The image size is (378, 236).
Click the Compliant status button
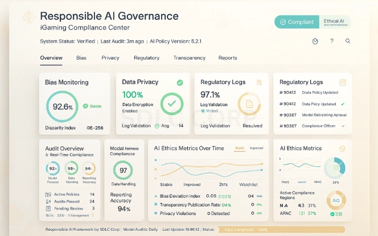[x=296, y=22]
